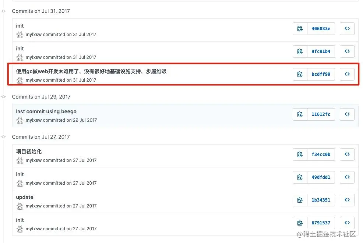The image size is (363, 245).
Task: Browse repository at commit 406083e
Action: point(347,29)
